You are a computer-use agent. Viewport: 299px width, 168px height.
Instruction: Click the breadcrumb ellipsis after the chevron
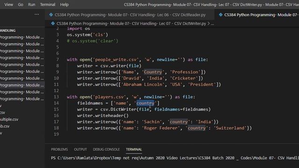point(213,24)
